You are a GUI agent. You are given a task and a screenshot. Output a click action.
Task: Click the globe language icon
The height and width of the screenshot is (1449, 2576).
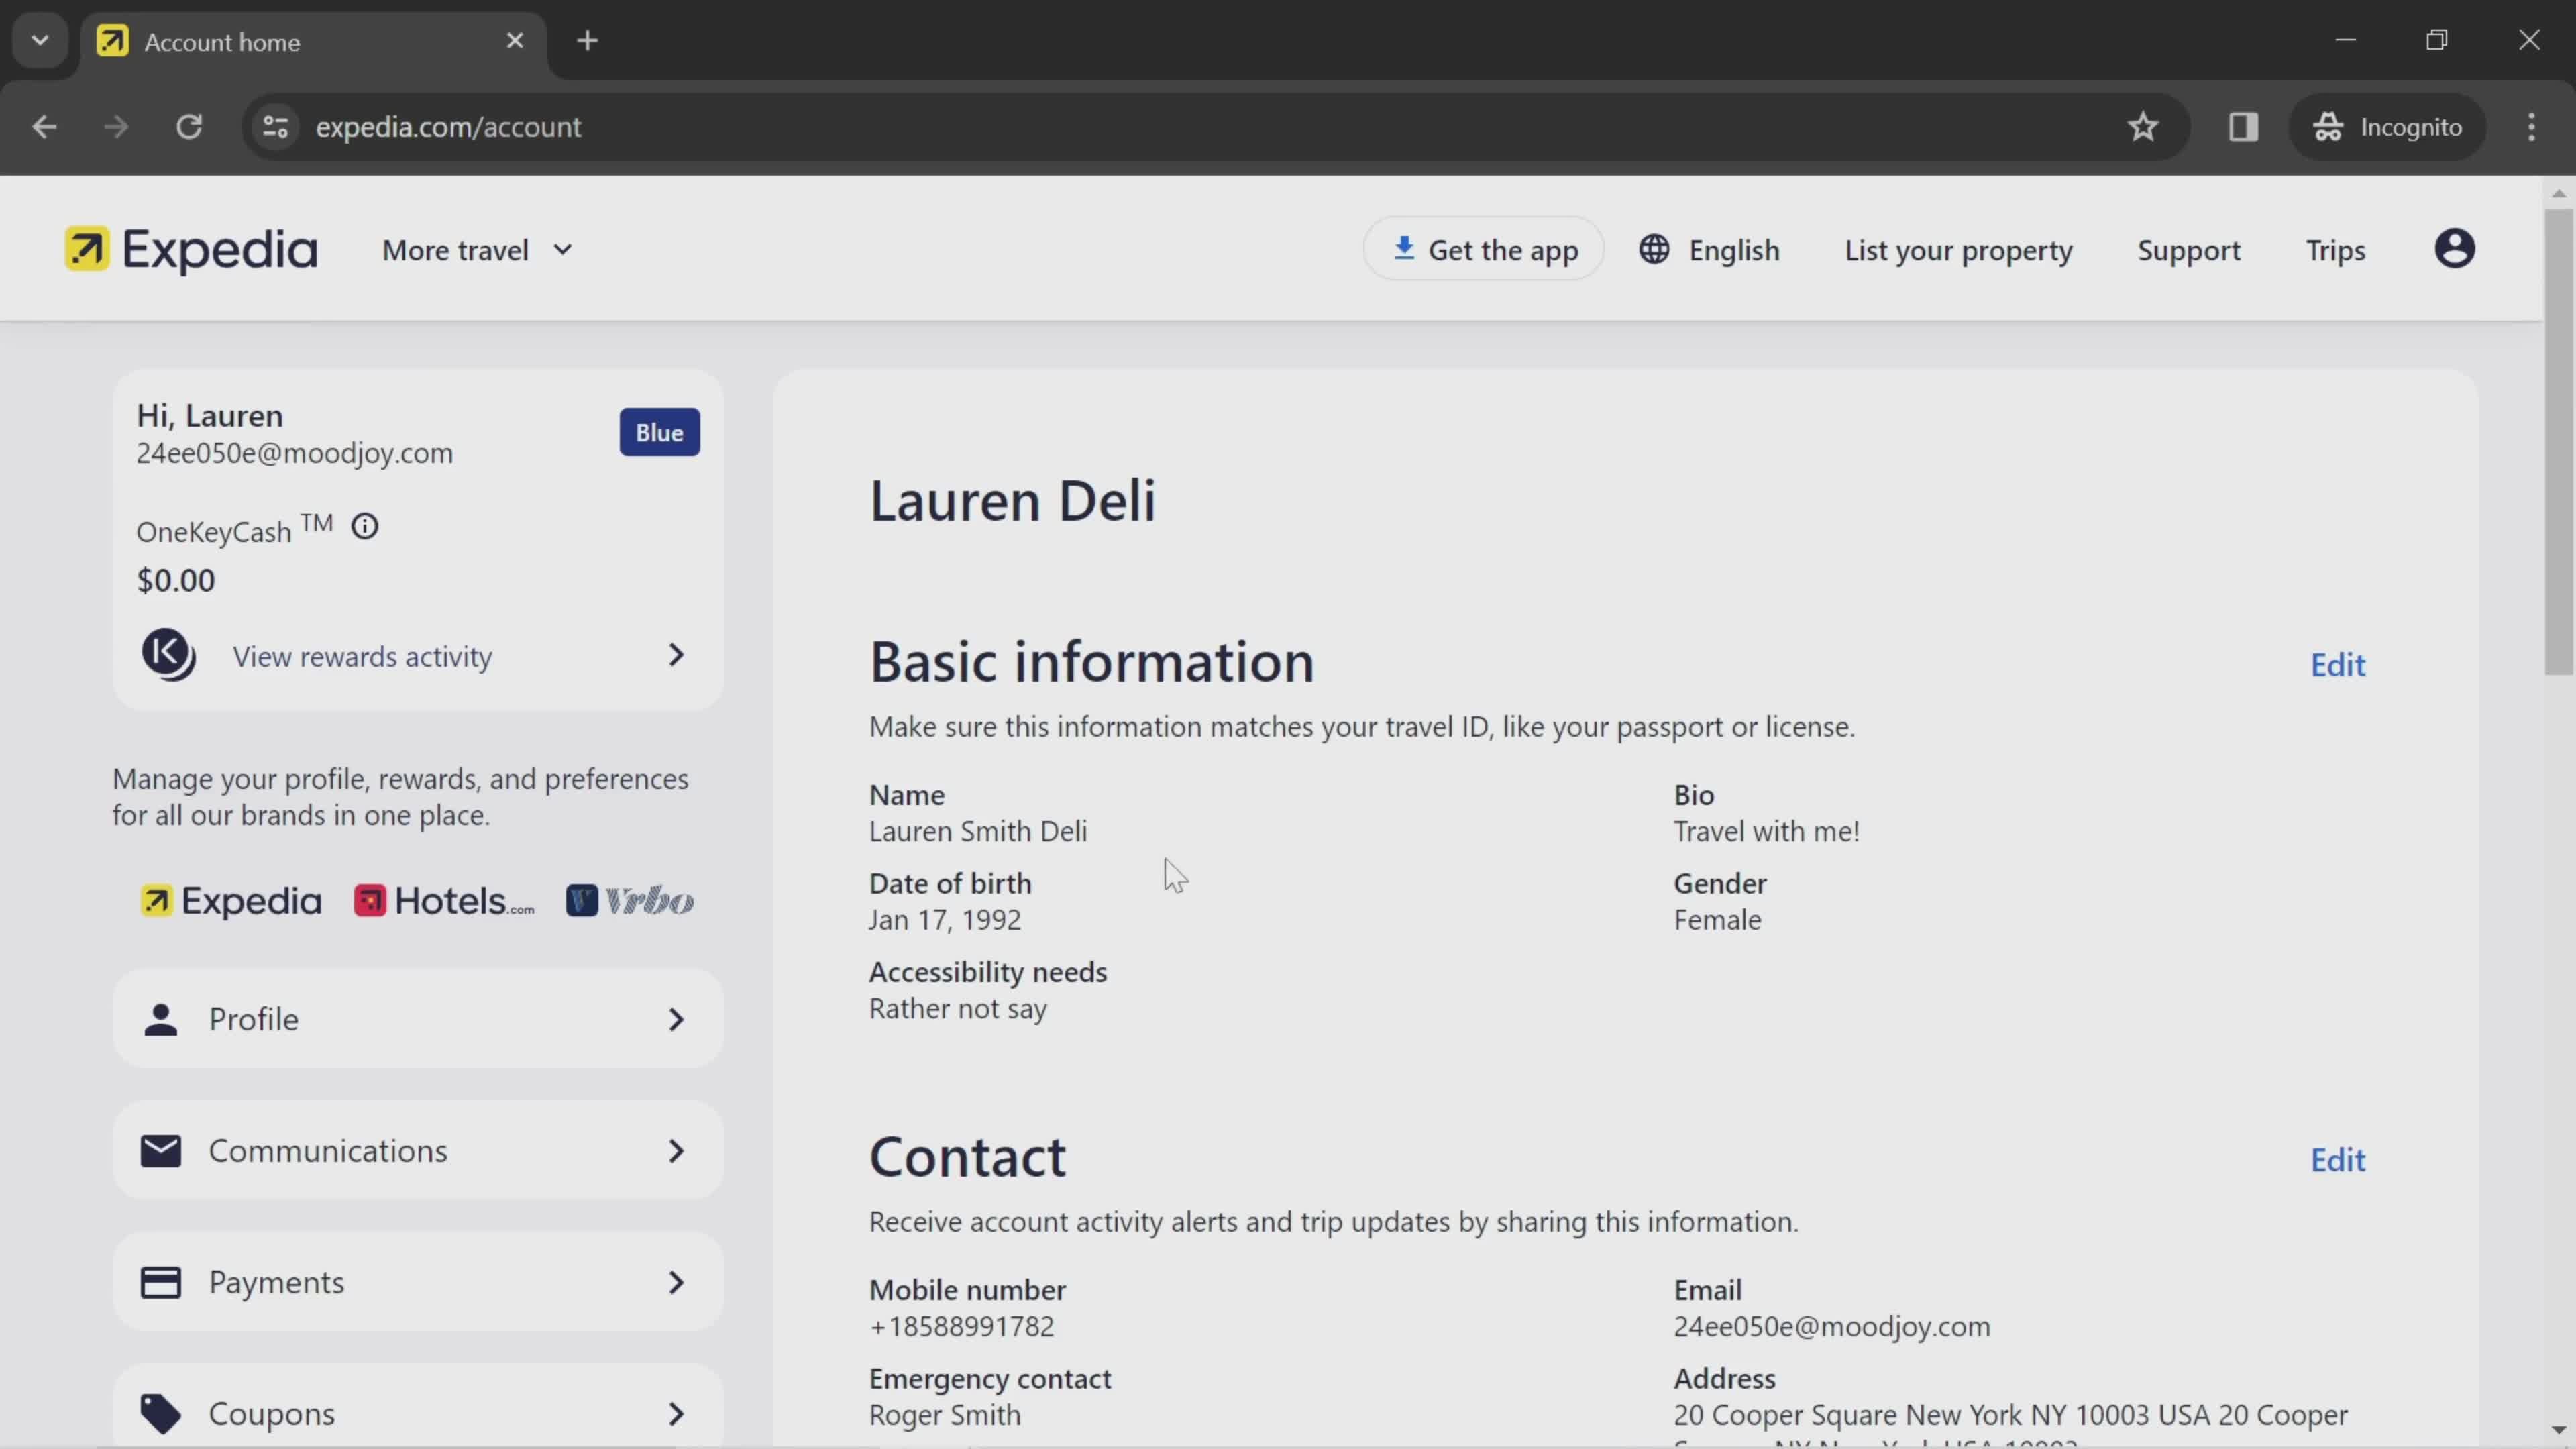1654,249
